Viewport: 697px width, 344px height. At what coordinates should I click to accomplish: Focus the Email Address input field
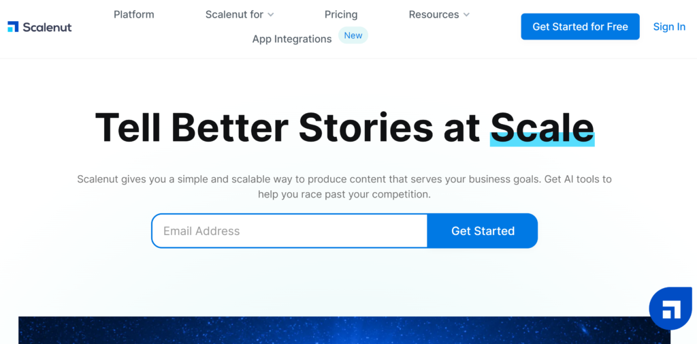(289, 231)
